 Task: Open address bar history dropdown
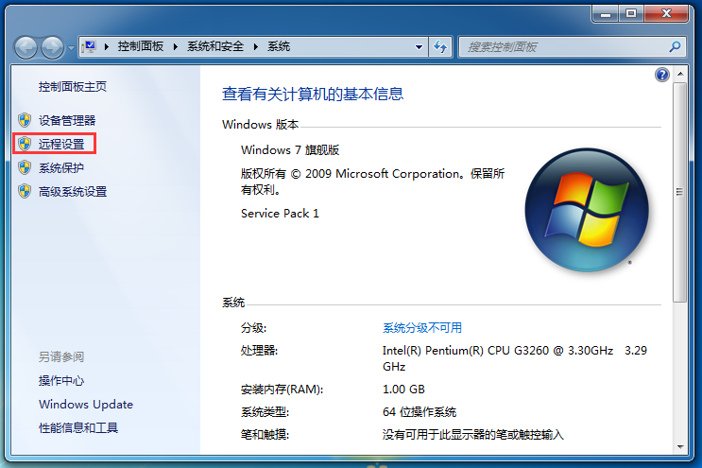click(419, 46)
